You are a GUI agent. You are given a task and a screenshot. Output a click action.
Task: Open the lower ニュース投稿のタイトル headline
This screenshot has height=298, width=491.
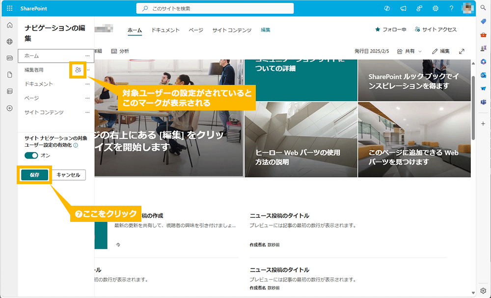(279, 270)
